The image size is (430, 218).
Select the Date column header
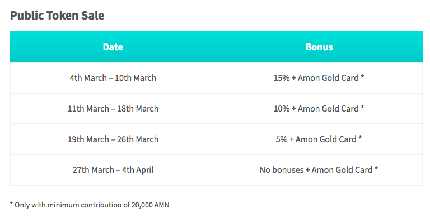click(113, 47)
